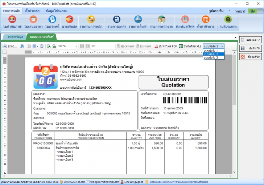Click the page setup icon beside multiple pages
Image resolution: width=264 pixels, height=185 pixels.
tap(42, 46)
